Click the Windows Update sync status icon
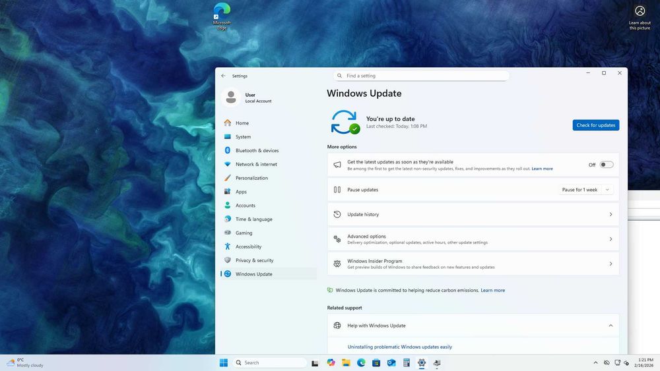The height and width of the screenshot is (371, 660). [345, 123]
